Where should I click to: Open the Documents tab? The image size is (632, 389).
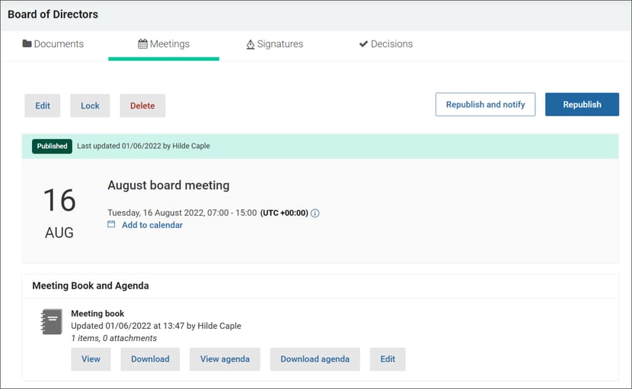tap(53, 44)
